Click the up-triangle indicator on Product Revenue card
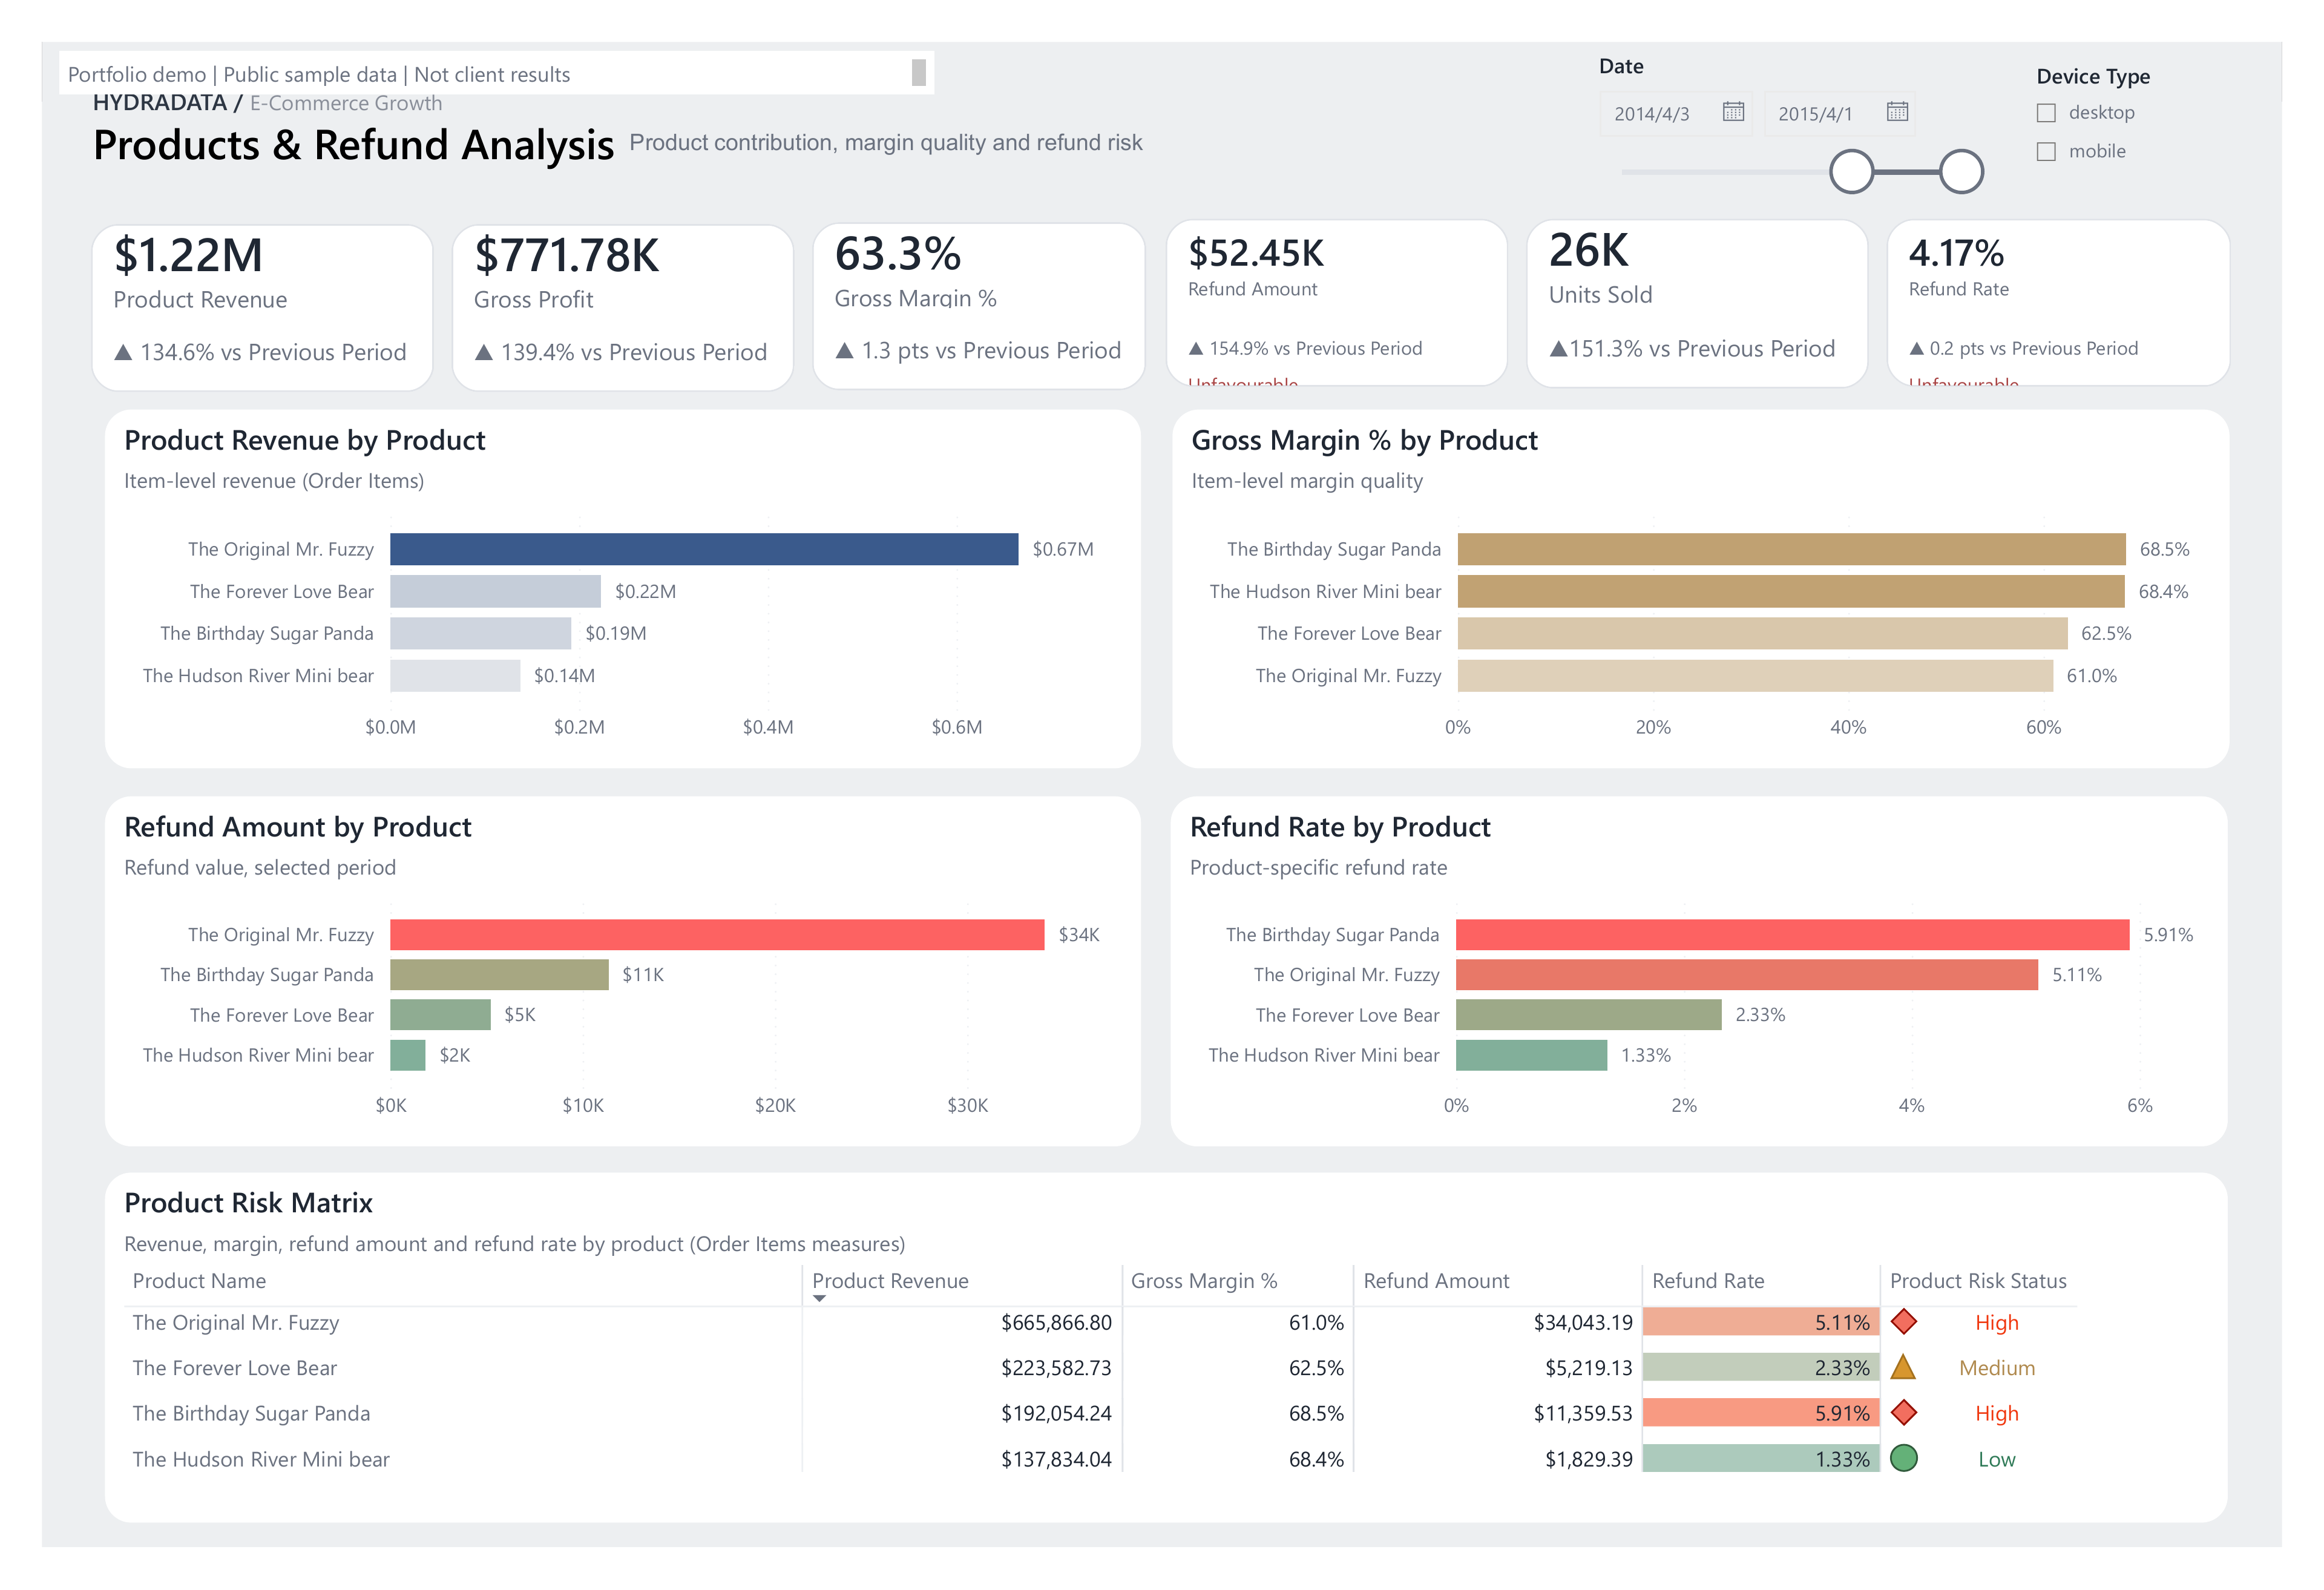 click(x=123, y=352)
